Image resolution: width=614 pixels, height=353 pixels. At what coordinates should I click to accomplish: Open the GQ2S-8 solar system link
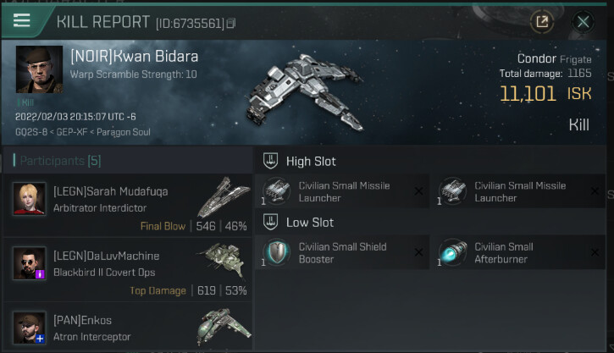pyautogui.click(x=31, y=132)
